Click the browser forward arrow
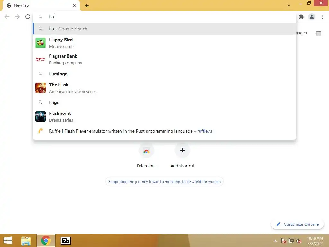Screen dimensions: 329x247 [17, 17]
